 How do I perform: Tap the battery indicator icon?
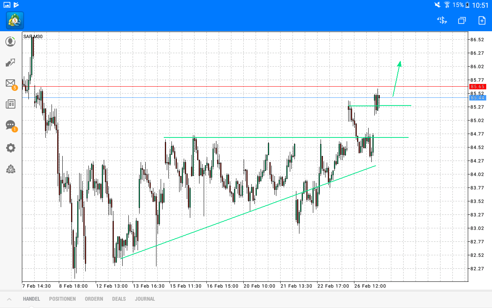click(467, 5)
